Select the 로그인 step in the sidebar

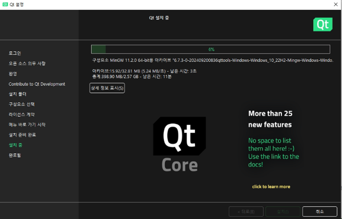(15, 53)
